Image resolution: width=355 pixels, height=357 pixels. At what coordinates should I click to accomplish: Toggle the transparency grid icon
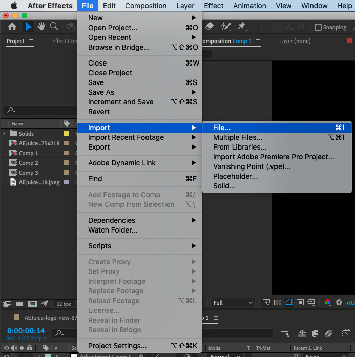point(278,303)
